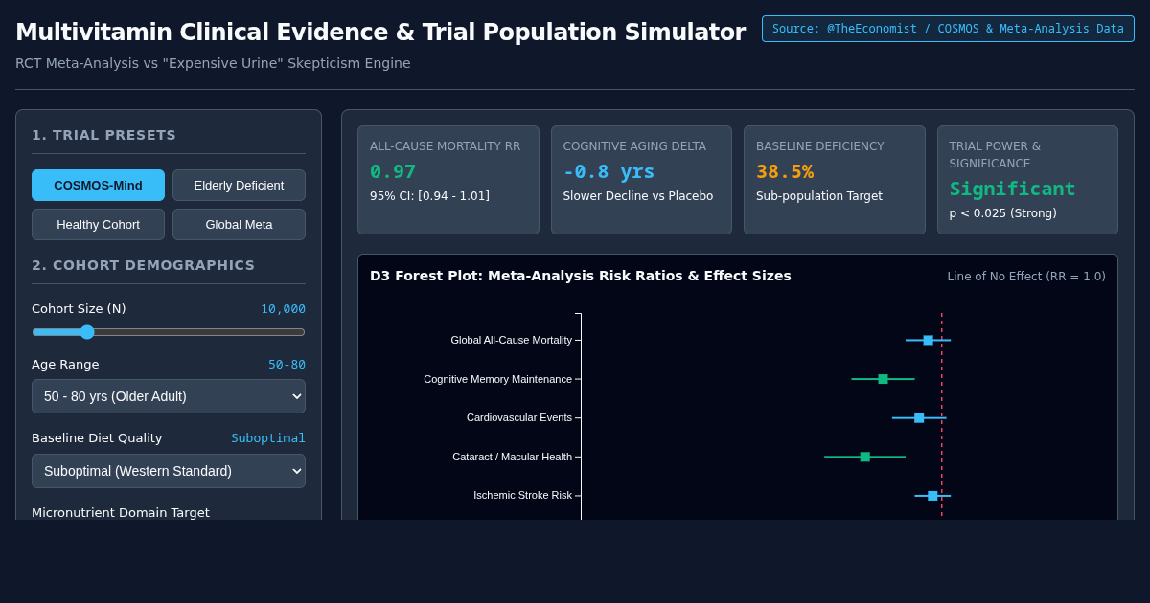Click the 'Suboptimal' diet quality value
This screenshot has width=1150, height=603.
pyautogui.click(x=268, y=438)
